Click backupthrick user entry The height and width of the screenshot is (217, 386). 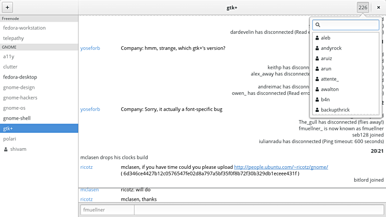(335, 110)
